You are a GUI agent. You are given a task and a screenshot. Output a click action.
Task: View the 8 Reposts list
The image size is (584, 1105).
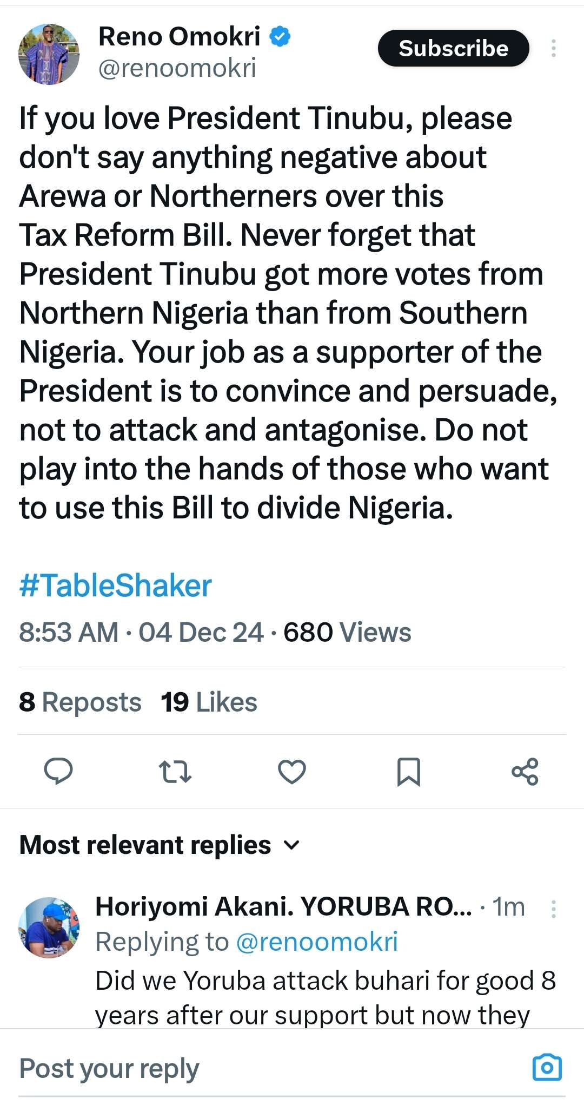tap(80, 702)
